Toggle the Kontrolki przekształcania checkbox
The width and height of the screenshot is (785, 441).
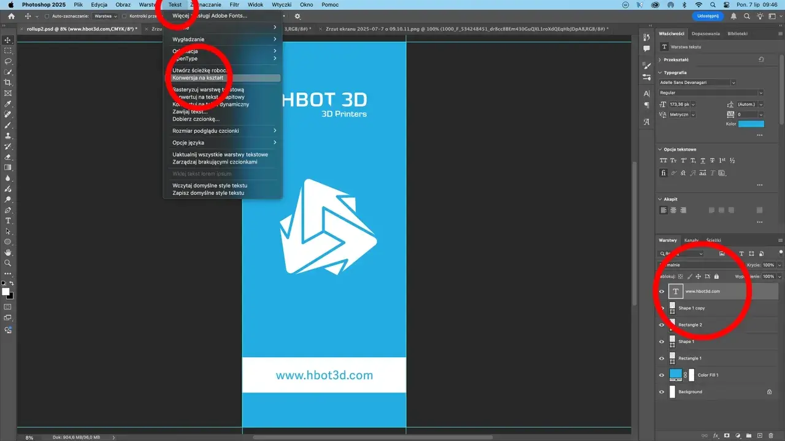coord(125,16)
